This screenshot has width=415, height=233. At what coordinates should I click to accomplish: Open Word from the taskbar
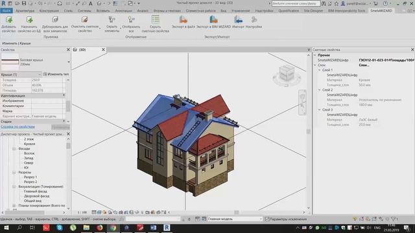coord(153,228)
